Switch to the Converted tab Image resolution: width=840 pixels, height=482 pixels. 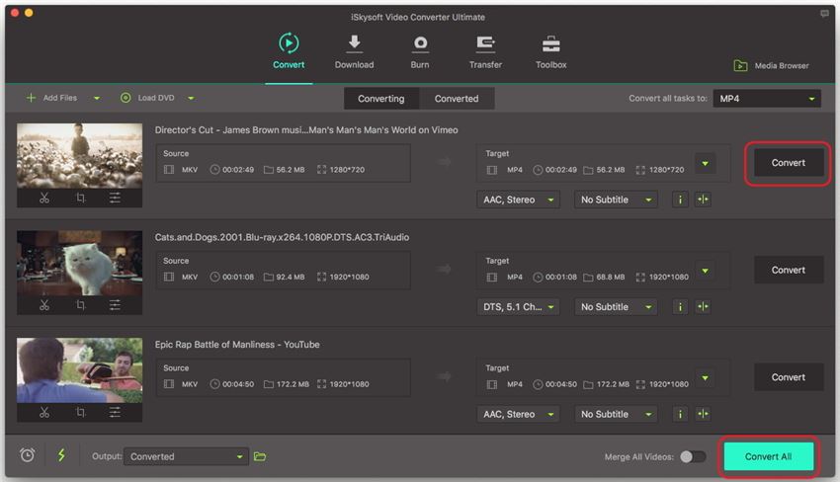[457, 99]
